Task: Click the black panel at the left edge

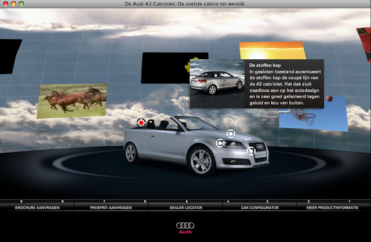Action: pyautogui.click(x=9, y=56)
